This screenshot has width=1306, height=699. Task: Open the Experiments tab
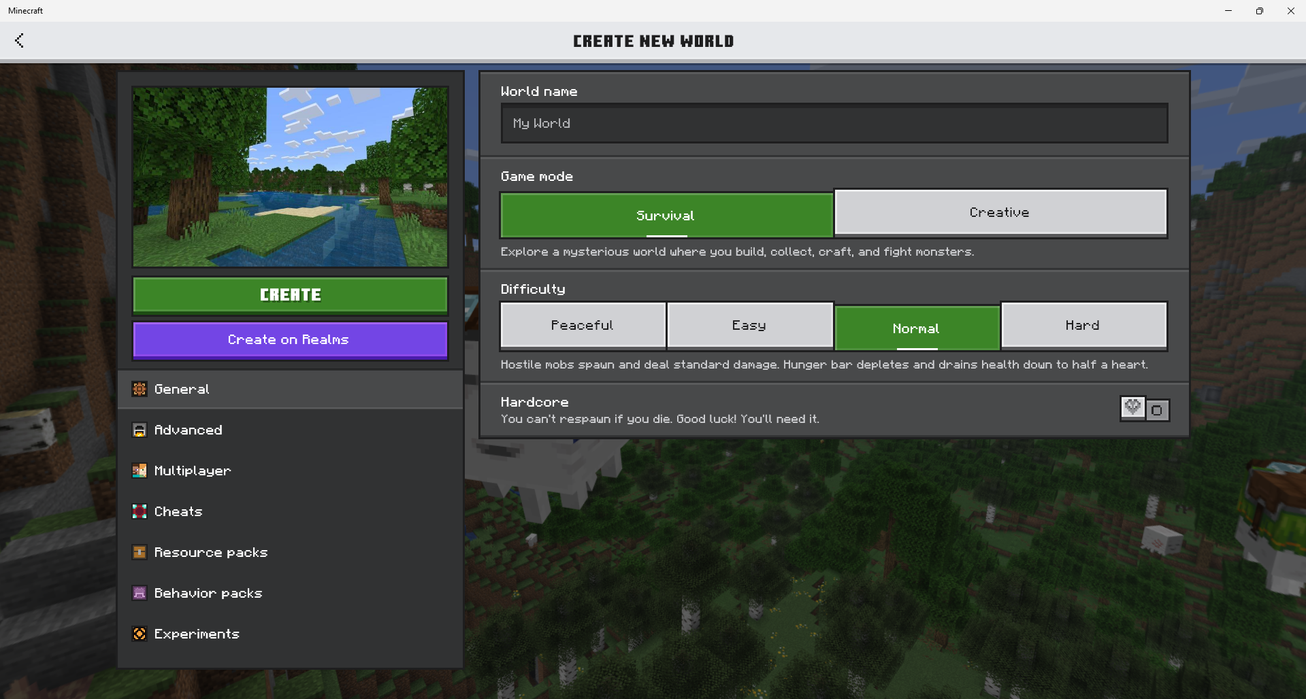291,634
